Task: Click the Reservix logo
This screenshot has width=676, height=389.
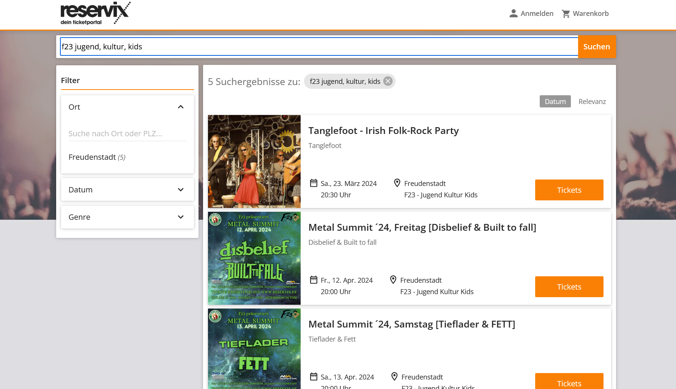Action: click(95, 14)
